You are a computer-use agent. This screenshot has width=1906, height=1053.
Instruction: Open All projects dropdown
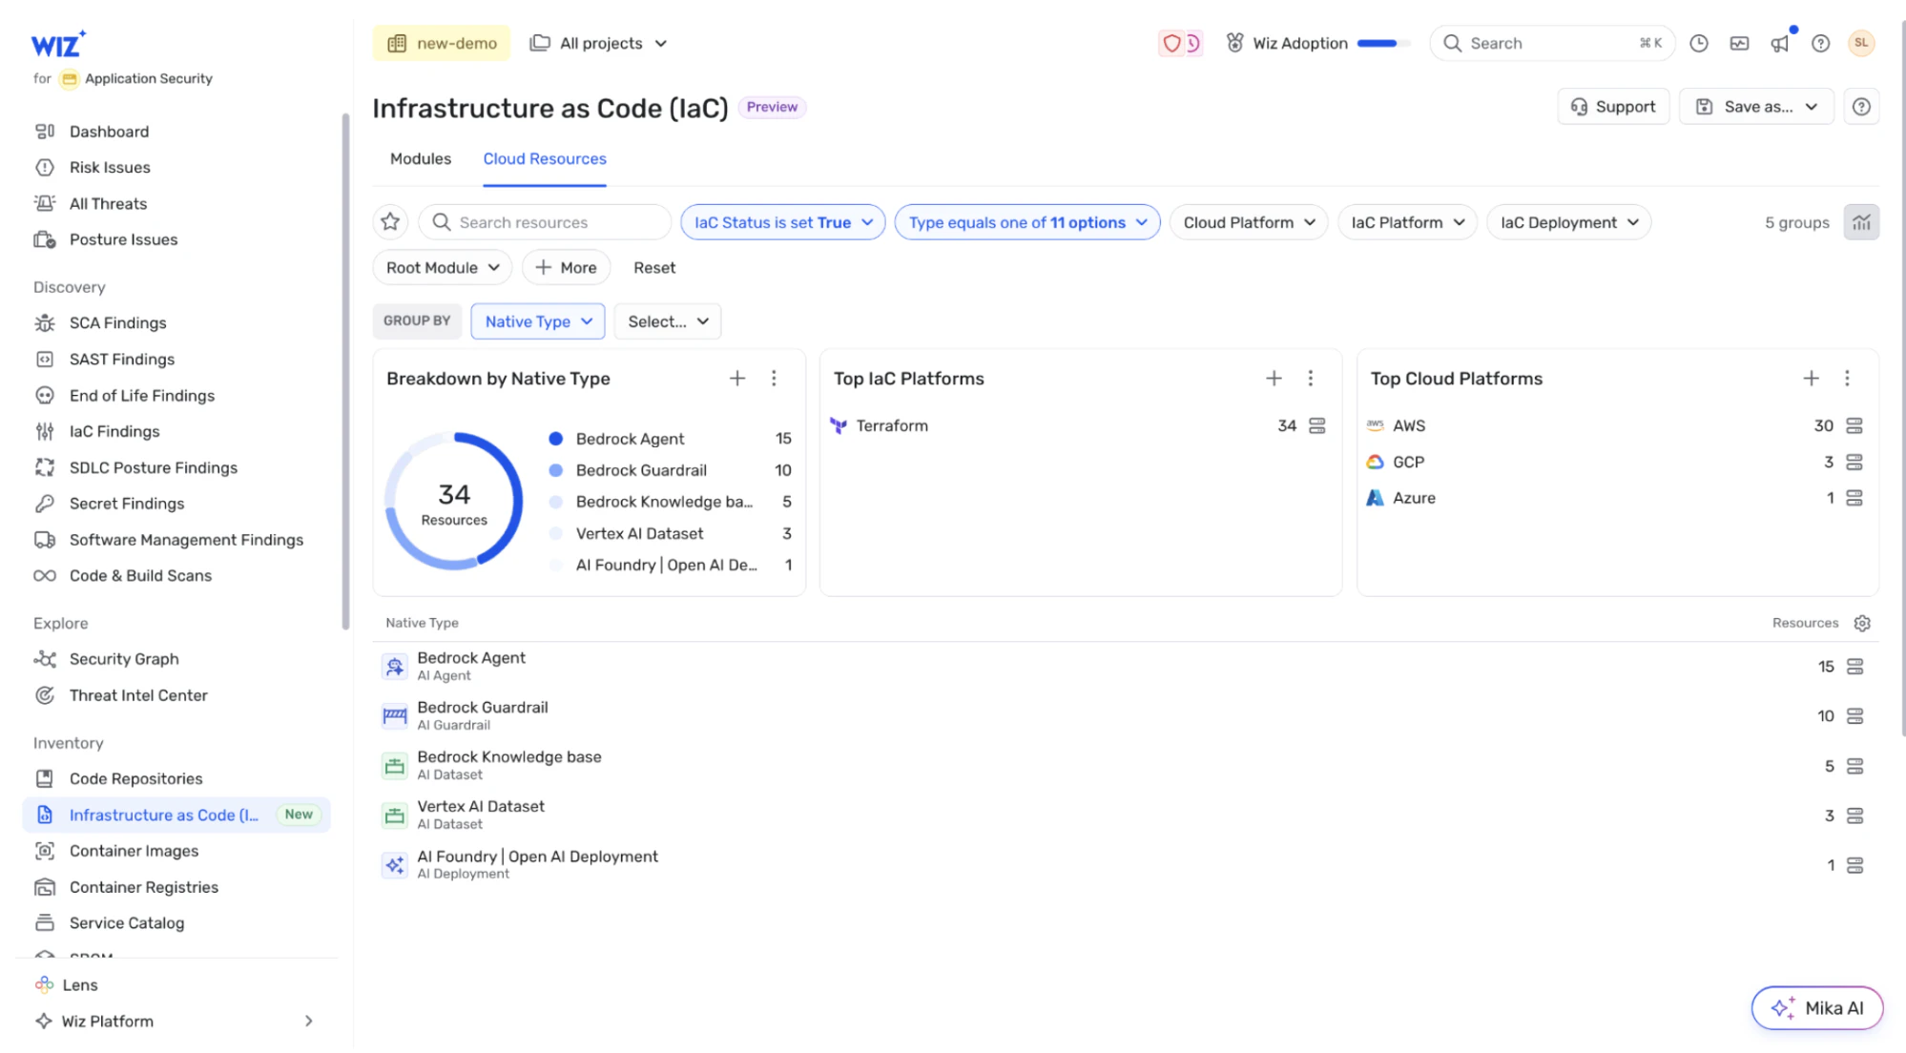click(x=598, y=43)
